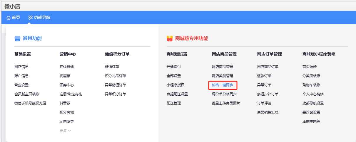
Task: Click the 营销中心 column heading
Action: [68, 54]
